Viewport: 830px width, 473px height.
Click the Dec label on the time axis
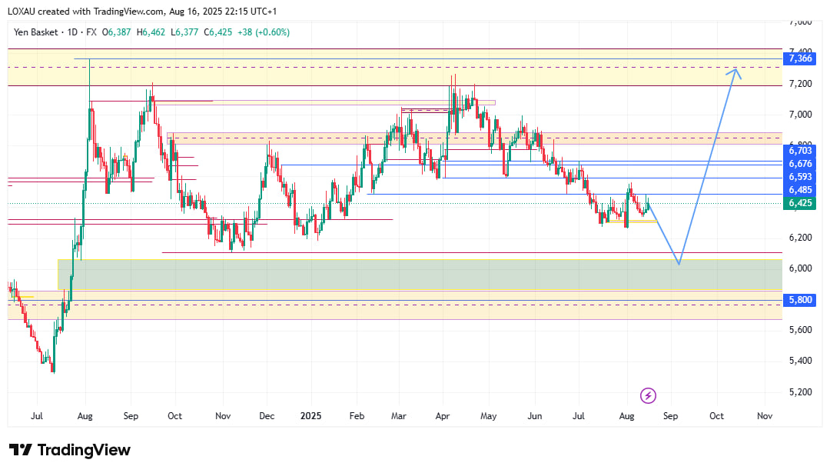point(267,416)
